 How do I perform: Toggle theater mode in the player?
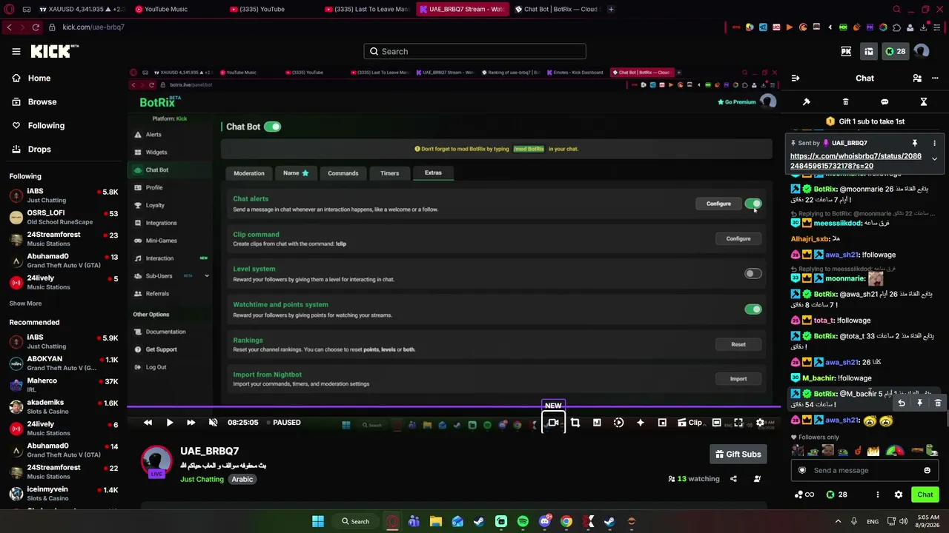coord(716,423)
